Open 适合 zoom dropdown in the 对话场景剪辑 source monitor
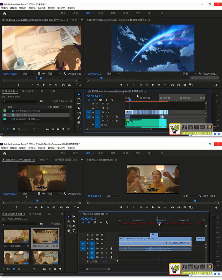Screen dimensions: 222x280 point(29,194)
